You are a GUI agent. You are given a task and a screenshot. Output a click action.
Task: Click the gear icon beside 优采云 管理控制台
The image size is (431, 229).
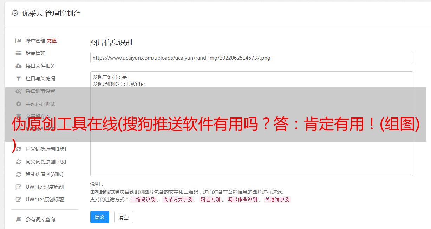tap(15, 13)
